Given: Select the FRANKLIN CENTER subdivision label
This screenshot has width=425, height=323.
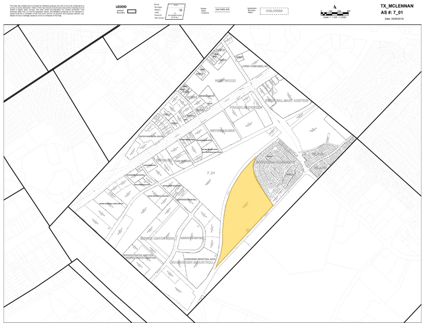Looking at the screenshot, I should (245, 107).
